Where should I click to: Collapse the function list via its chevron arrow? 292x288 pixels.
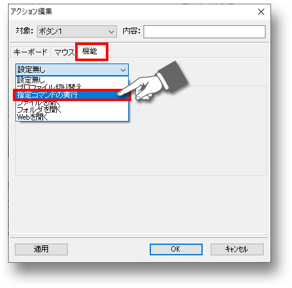(x=123, y=70)
